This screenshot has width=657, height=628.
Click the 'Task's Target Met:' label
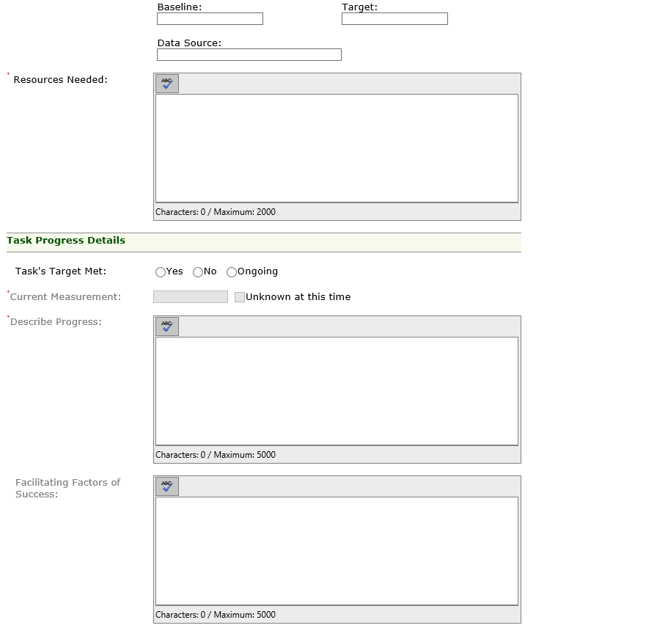point(61,271)
